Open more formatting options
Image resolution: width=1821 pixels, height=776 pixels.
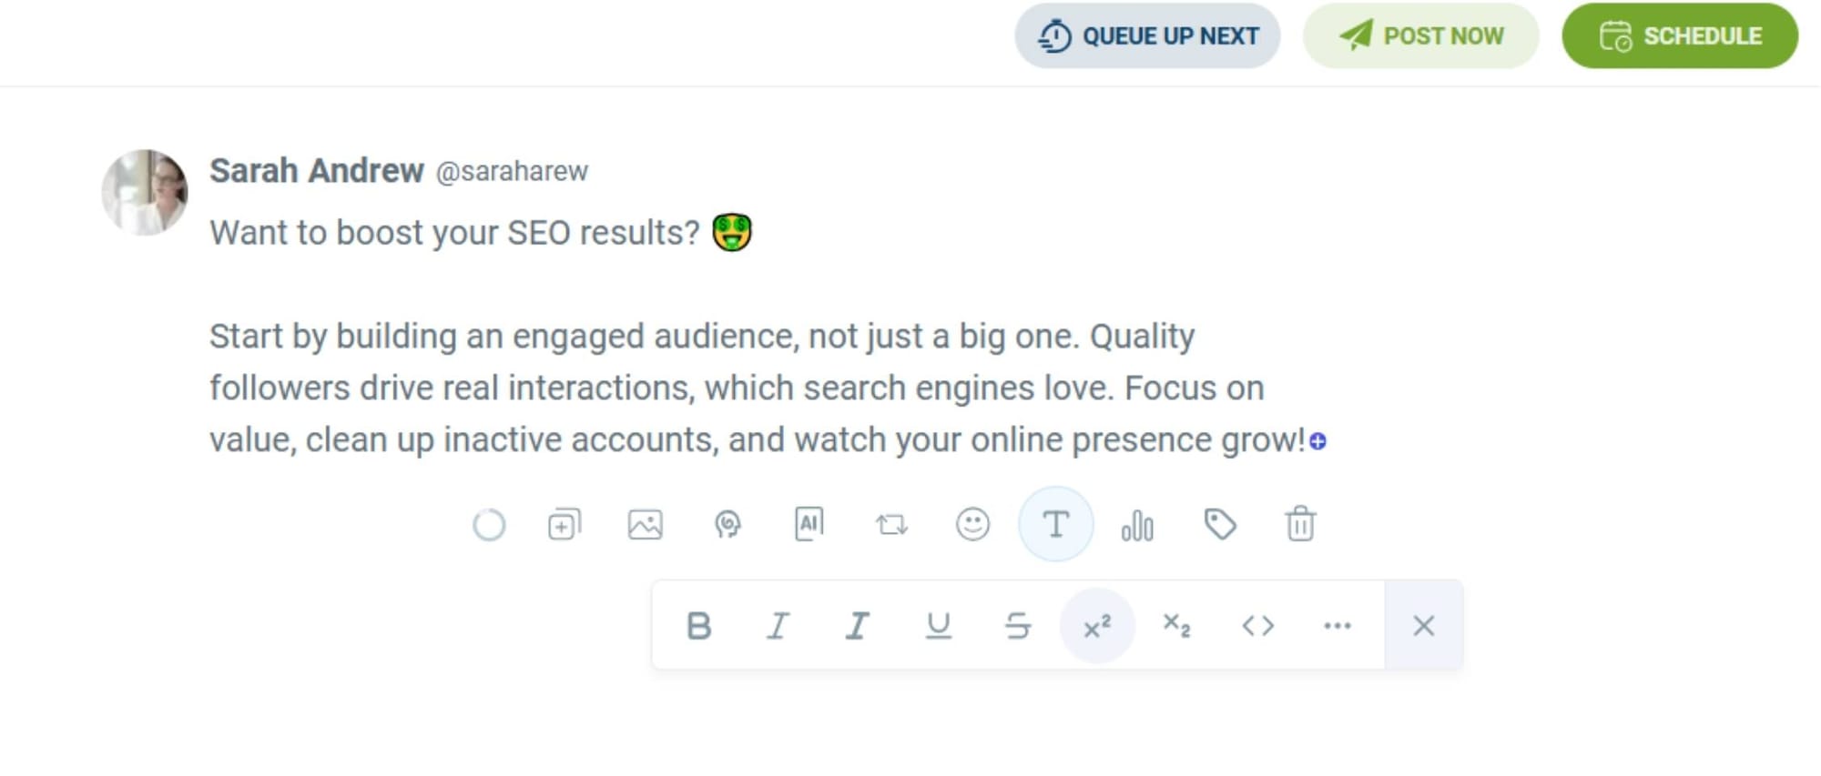click(1337, 625)
